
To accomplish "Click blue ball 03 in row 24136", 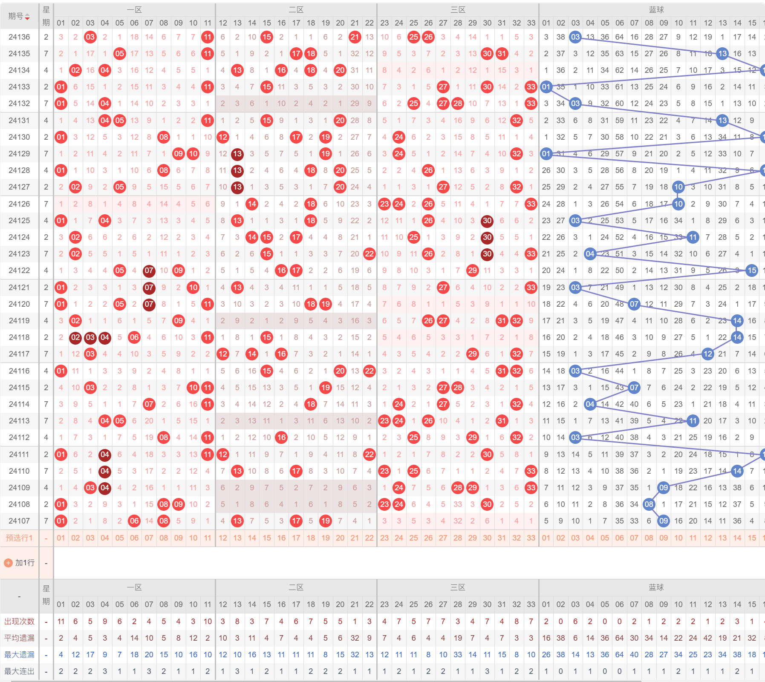I will (x=575, y=37).
